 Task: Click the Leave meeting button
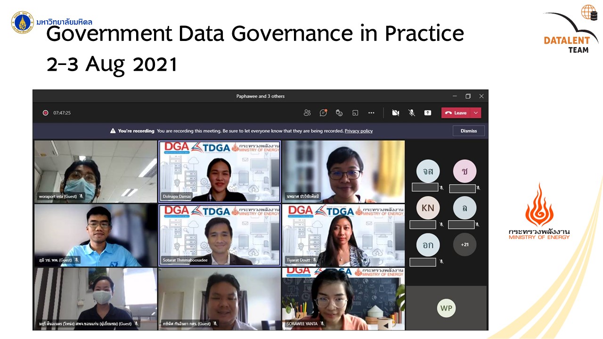click(456, 113)
